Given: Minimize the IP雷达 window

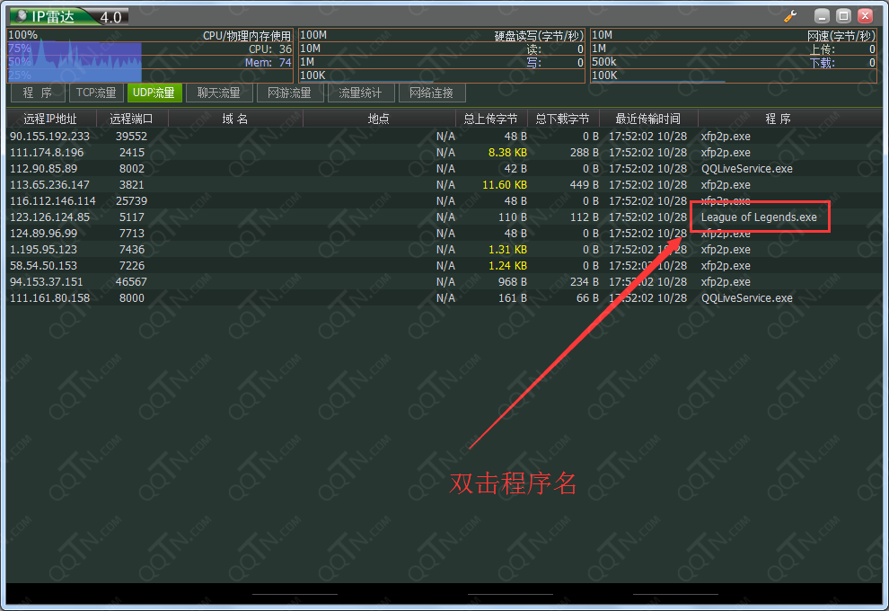Looking at the screenshot, I should point(822,16).
